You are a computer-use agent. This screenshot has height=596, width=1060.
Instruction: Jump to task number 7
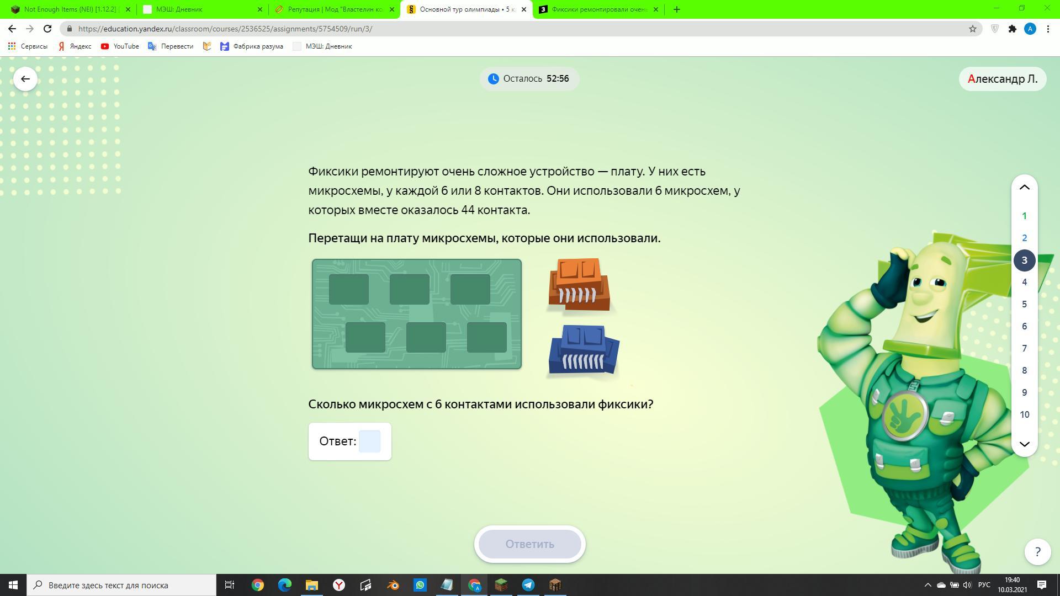pos(1024,348)
